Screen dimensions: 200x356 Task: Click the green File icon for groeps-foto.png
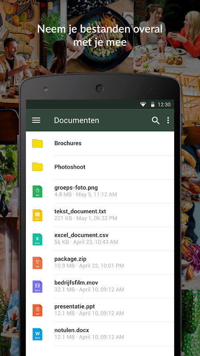[x=37, y=191]
